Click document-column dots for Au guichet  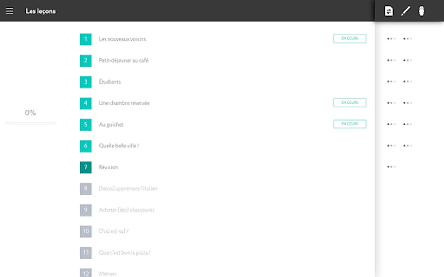[391, 124]
